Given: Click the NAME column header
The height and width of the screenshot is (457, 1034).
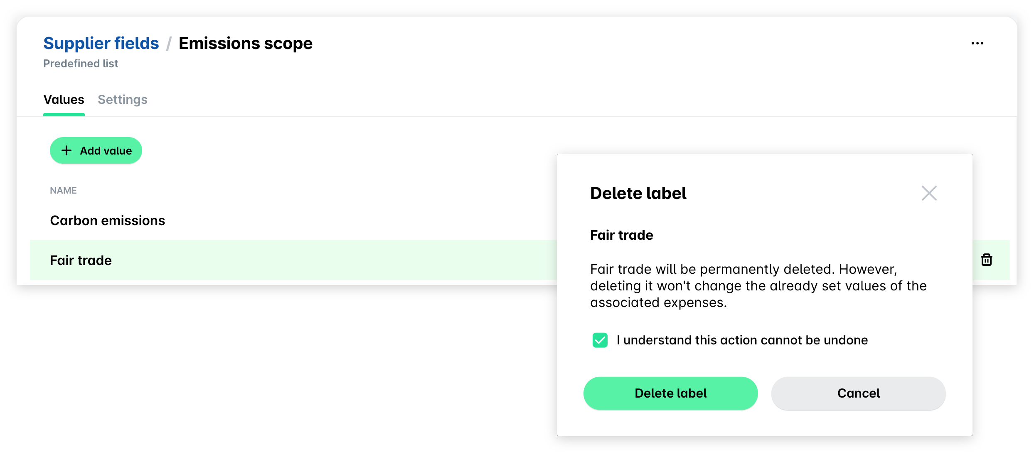Looking at the screenshot, I should tap(63, 190).
